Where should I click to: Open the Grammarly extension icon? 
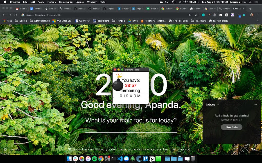tap(244, 15)
